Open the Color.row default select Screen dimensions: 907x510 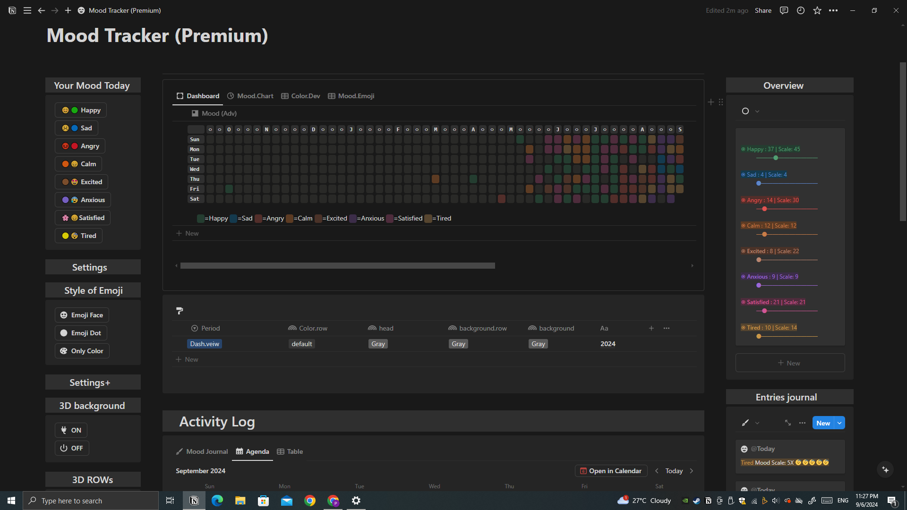point(302,344)
